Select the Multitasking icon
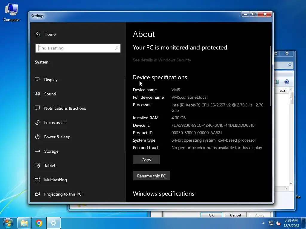Screen dimensions: 306x229 click(x=37, y=180)
